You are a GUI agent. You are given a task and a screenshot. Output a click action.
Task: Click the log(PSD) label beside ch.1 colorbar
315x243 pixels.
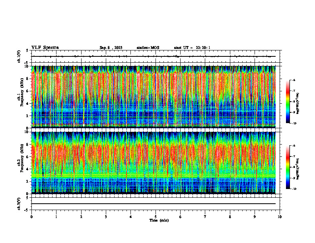298,103
